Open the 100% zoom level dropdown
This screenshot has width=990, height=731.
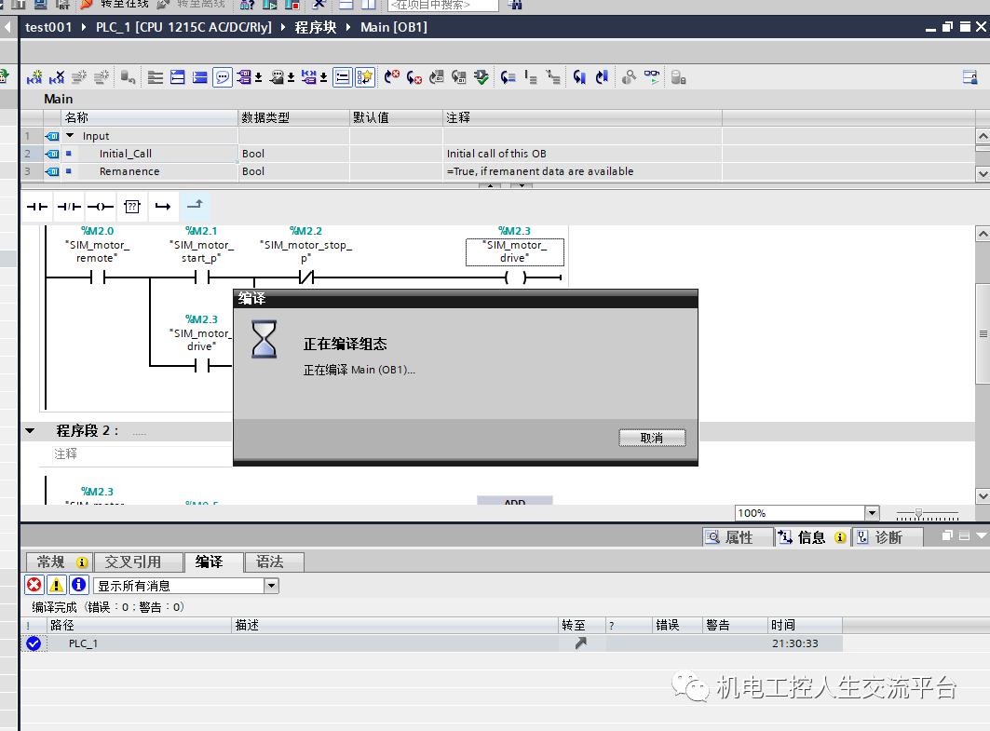[x=872, y=513]
